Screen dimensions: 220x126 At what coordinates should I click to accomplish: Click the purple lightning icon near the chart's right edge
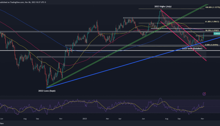pos(204,94)
